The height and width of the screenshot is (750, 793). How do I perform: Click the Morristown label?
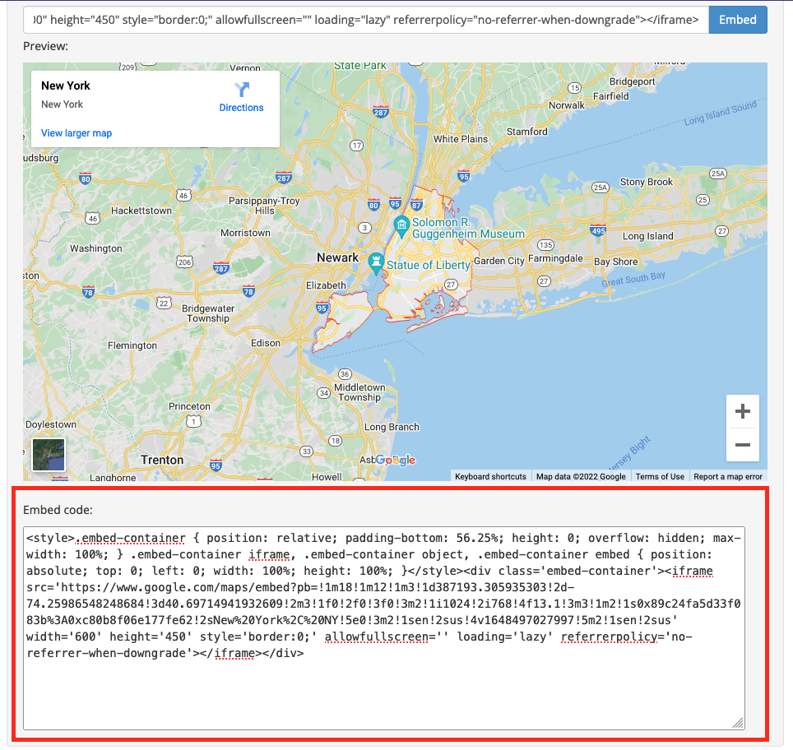point(245,233)
